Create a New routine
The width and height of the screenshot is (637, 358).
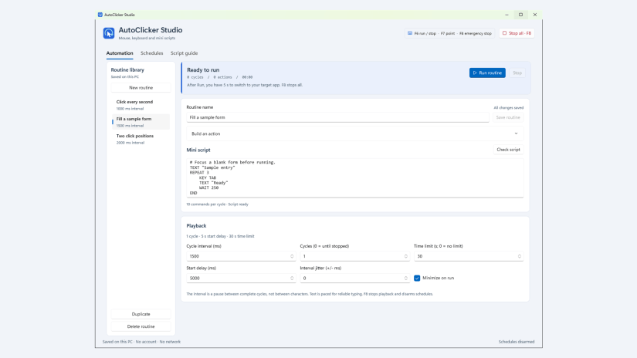coord(141,88)
